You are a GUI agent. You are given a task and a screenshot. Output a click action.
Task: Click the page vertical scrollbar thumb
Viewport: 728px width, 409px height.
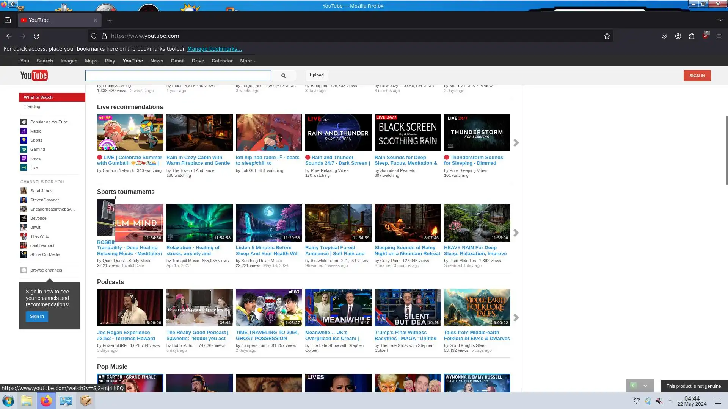pos(726,150)
